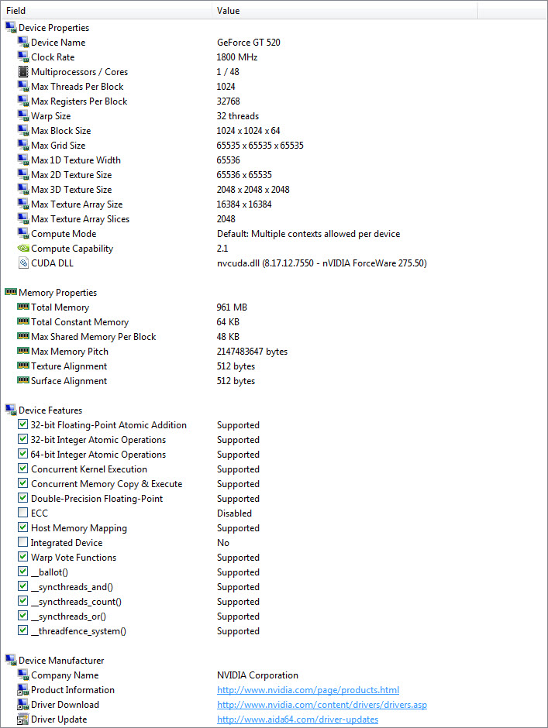Click the Max Grid Size row icon
This screenshot has height=728, width=548.
pyautogui.click(x=23, y=146)
